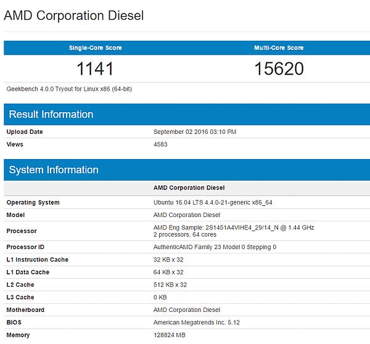
Task: Click the views count 4583
Action: 160,144
